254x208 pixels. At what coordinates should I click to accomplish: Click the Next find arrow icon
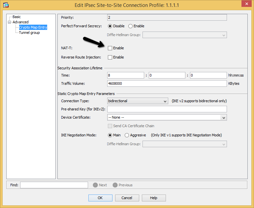click(x=95, y=185)
